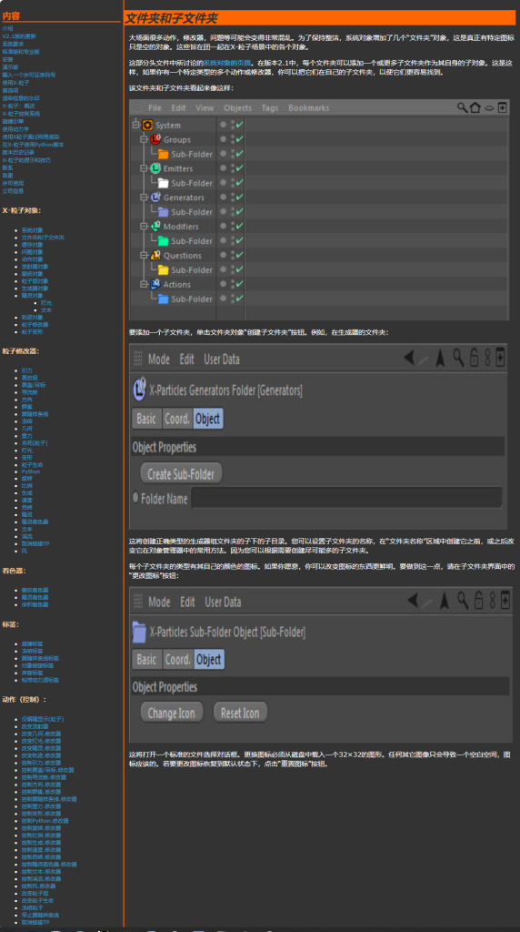
Task: Open User Data menu in the Generators Folder panel
Action: coord(222,359)
